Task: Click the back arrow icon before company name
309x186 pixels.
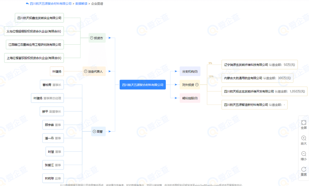Action: (27, 4)
